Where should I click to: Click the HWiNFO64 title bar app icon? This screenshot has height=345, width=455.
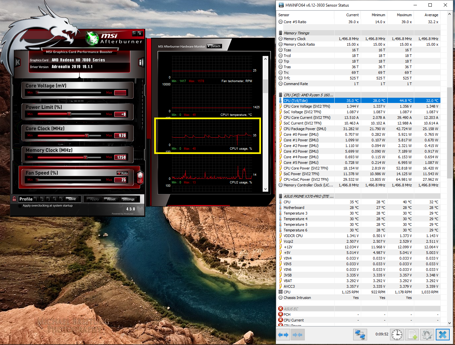pyautogui.click(x=281, y=5)
